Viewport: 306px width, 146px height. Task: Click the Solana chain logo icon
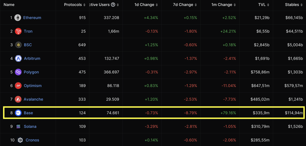pyautogui.click(x=18, y=127)
